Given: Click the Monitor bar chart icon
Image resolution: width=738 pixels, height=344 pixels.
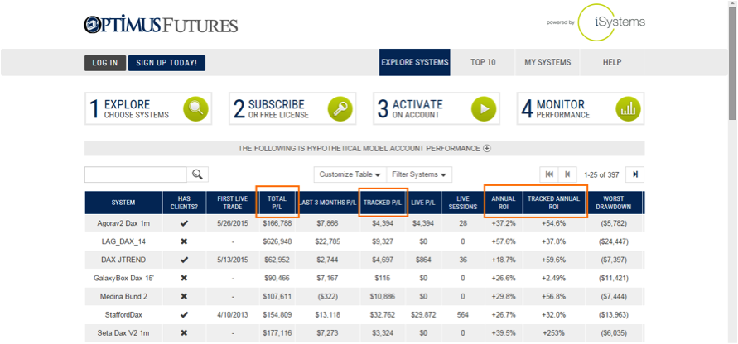Looking at the screenshot, I should pyautogui.click(x=628, y=108).
